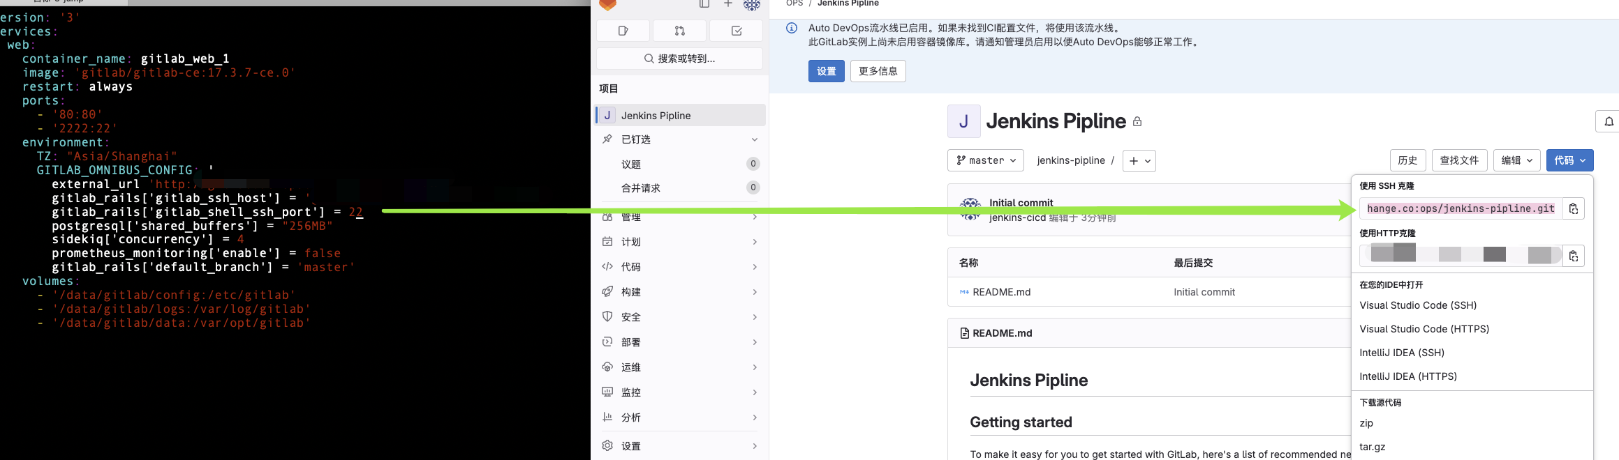Click the rocket icon beside 构建

(607, 292)
